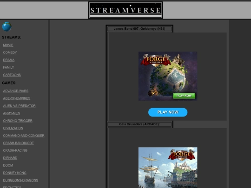Visit the CARTOONS streams page

pyautogui.click(x=12, y=75)
